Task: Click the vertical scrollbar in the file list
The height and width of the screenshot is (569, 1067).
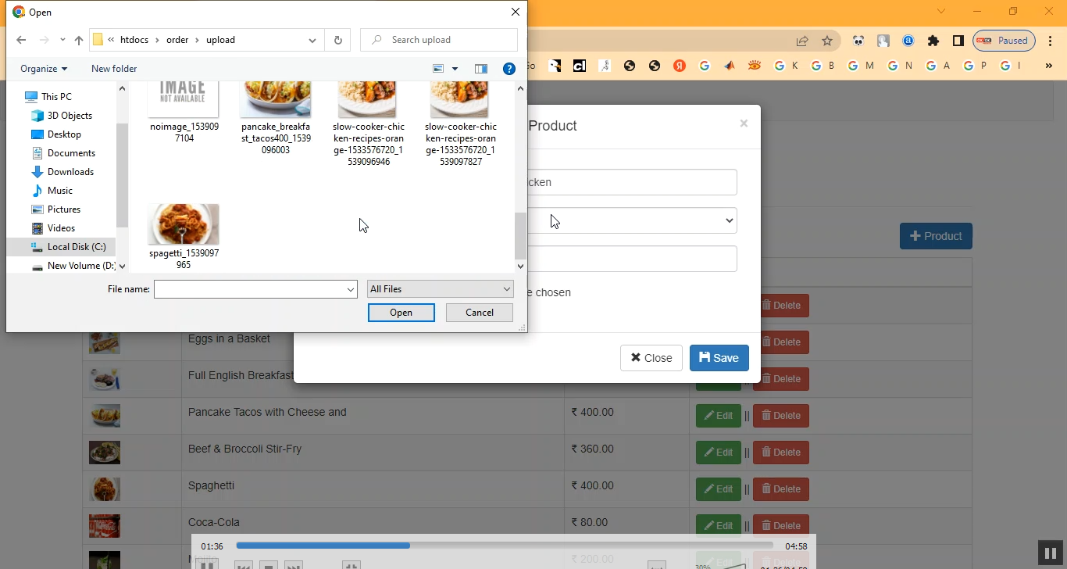Action: click(521, 236)
